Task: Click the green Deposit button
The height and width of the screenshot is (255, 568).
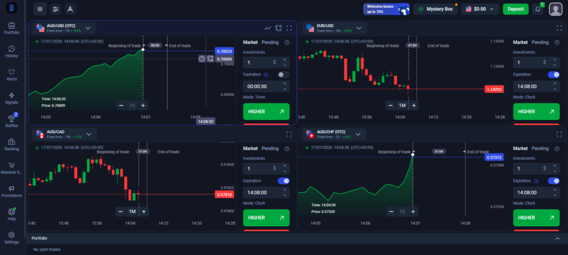Action: (516, 9)
